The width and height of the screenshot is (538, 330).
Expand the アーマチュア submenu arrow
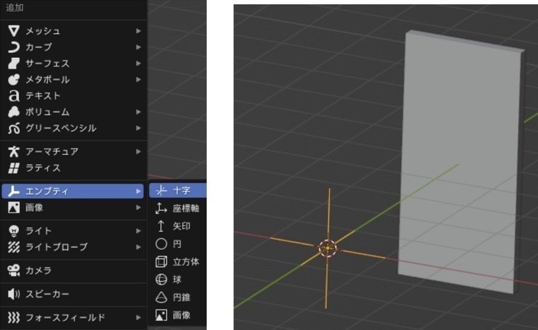point(138,151)
